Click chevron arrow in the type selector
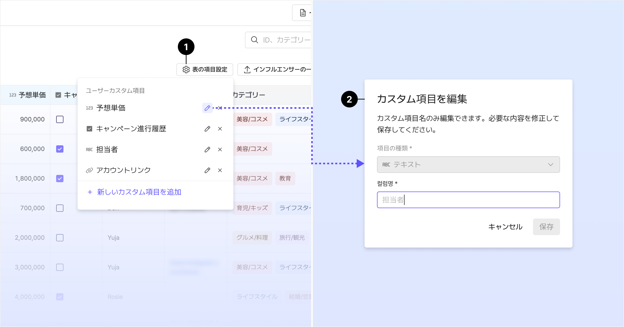 point(550,165)
